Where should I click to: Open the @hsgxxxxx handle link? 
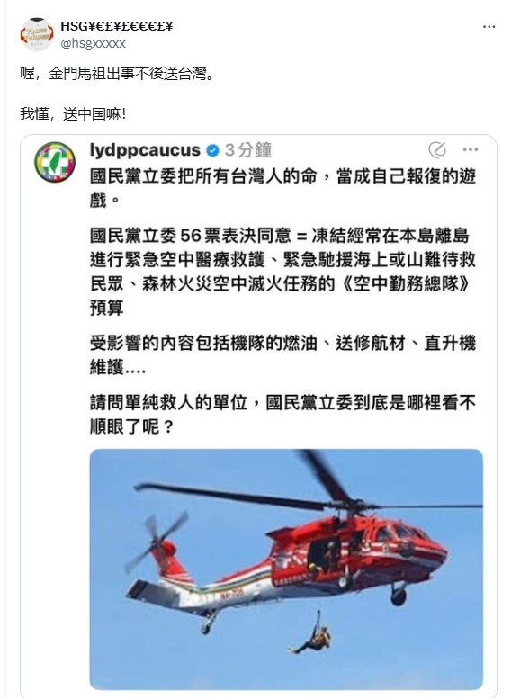93,43
